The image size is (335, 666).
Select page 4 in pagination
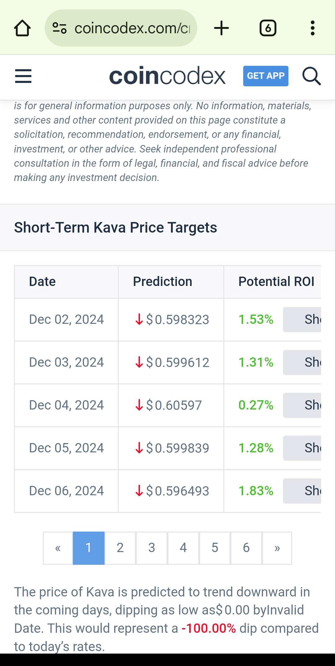(183, 548)
